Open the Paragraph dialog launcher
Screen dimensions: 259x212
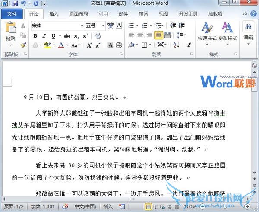191,54
